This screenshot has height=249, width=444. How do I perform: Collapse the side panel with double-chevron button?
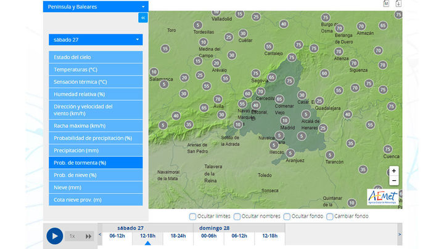143,18
